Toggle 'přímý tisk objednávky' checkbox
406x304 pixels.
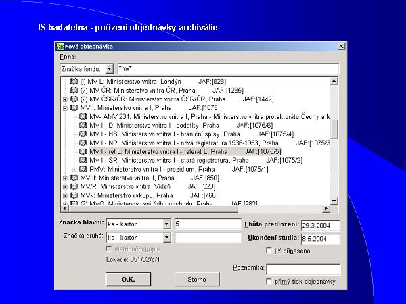[x=269, y=281]
